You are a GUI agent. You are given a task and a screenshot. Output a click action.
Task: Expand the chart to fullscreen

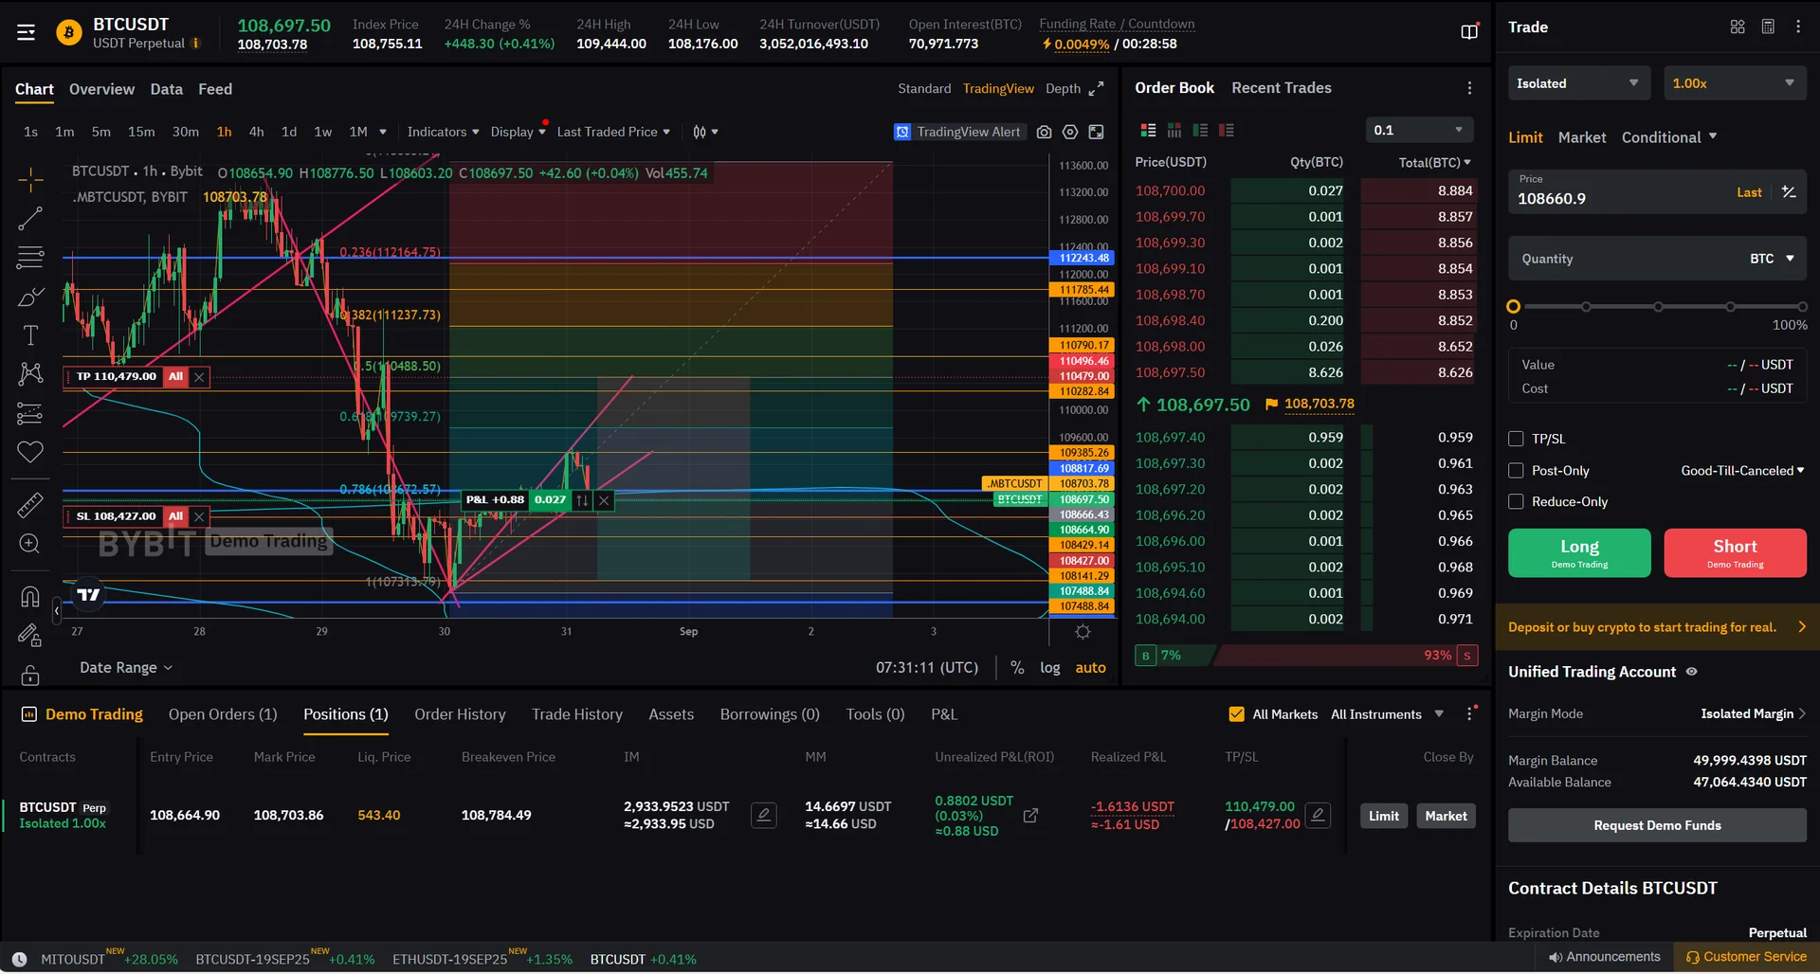pos(1097,88)
